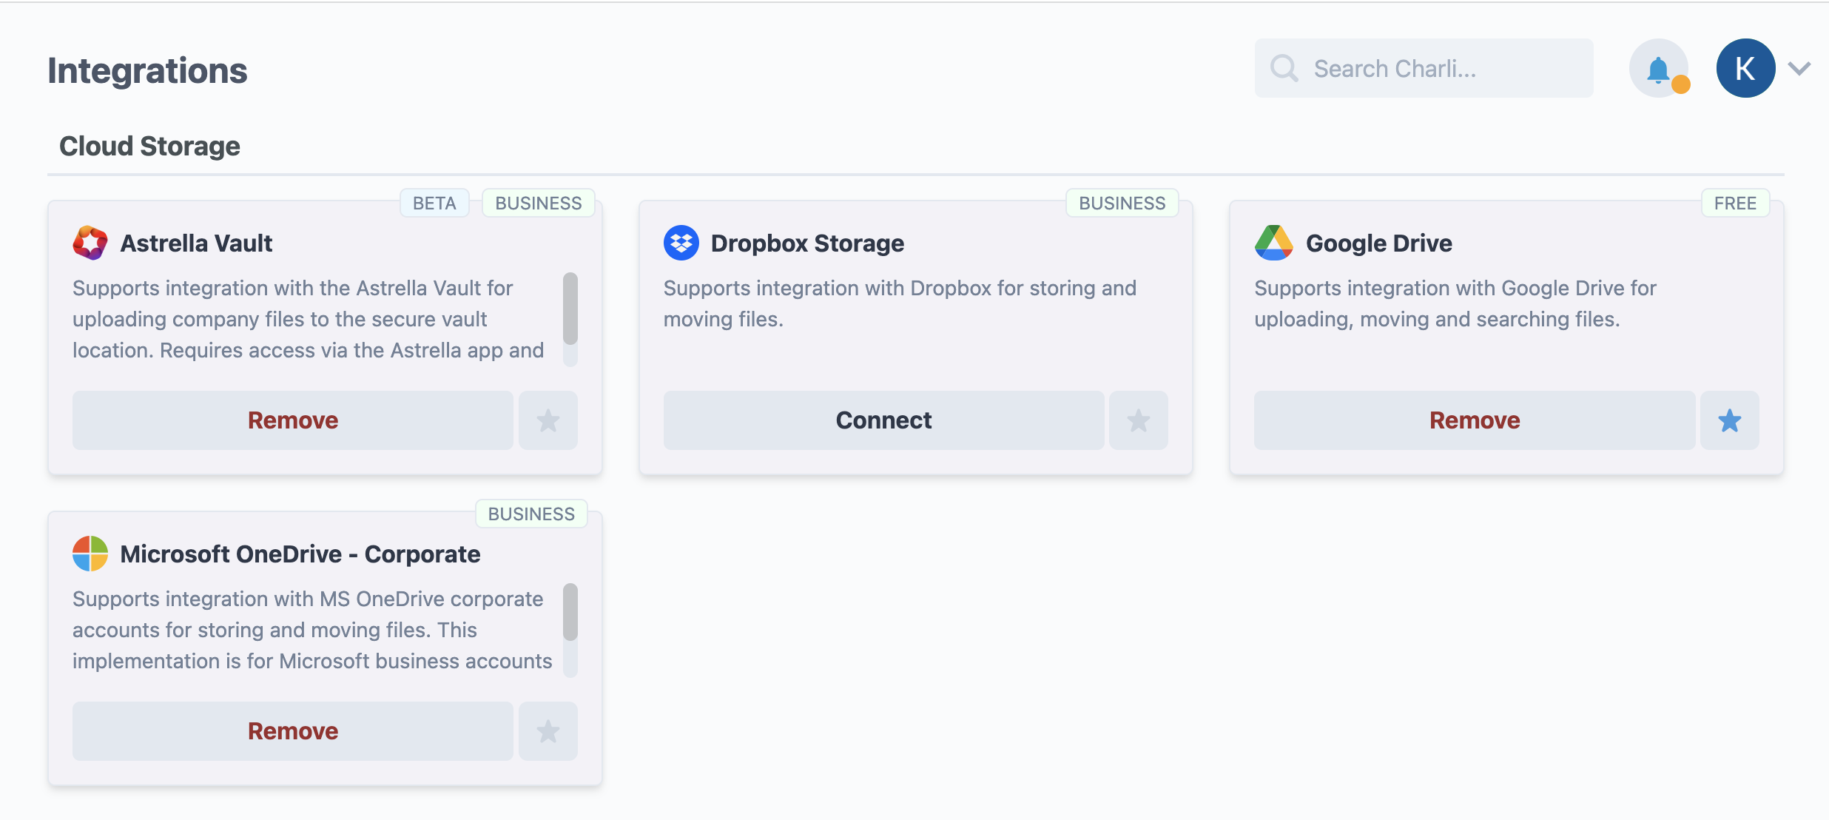
Task: Click the BUSINESS badge on Microsoft OneDrive
Action: click(x=531, y=514)
